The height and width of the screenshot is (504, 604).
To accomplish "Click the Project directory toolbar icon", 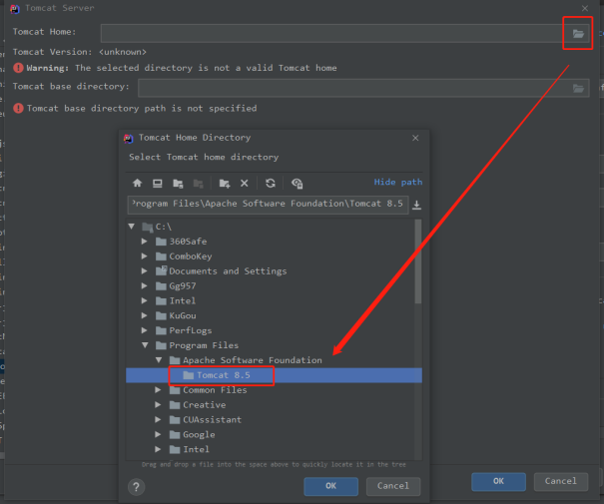I will click(x=178, y=184).
